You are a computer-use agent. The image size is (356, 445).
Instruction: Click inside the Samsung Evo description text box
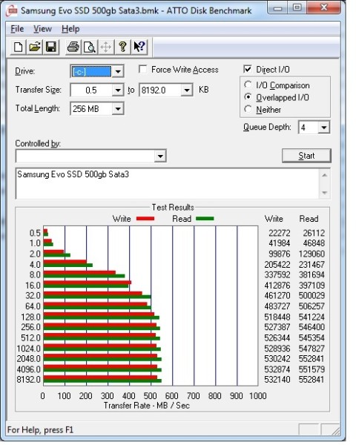tap(168, 183)
